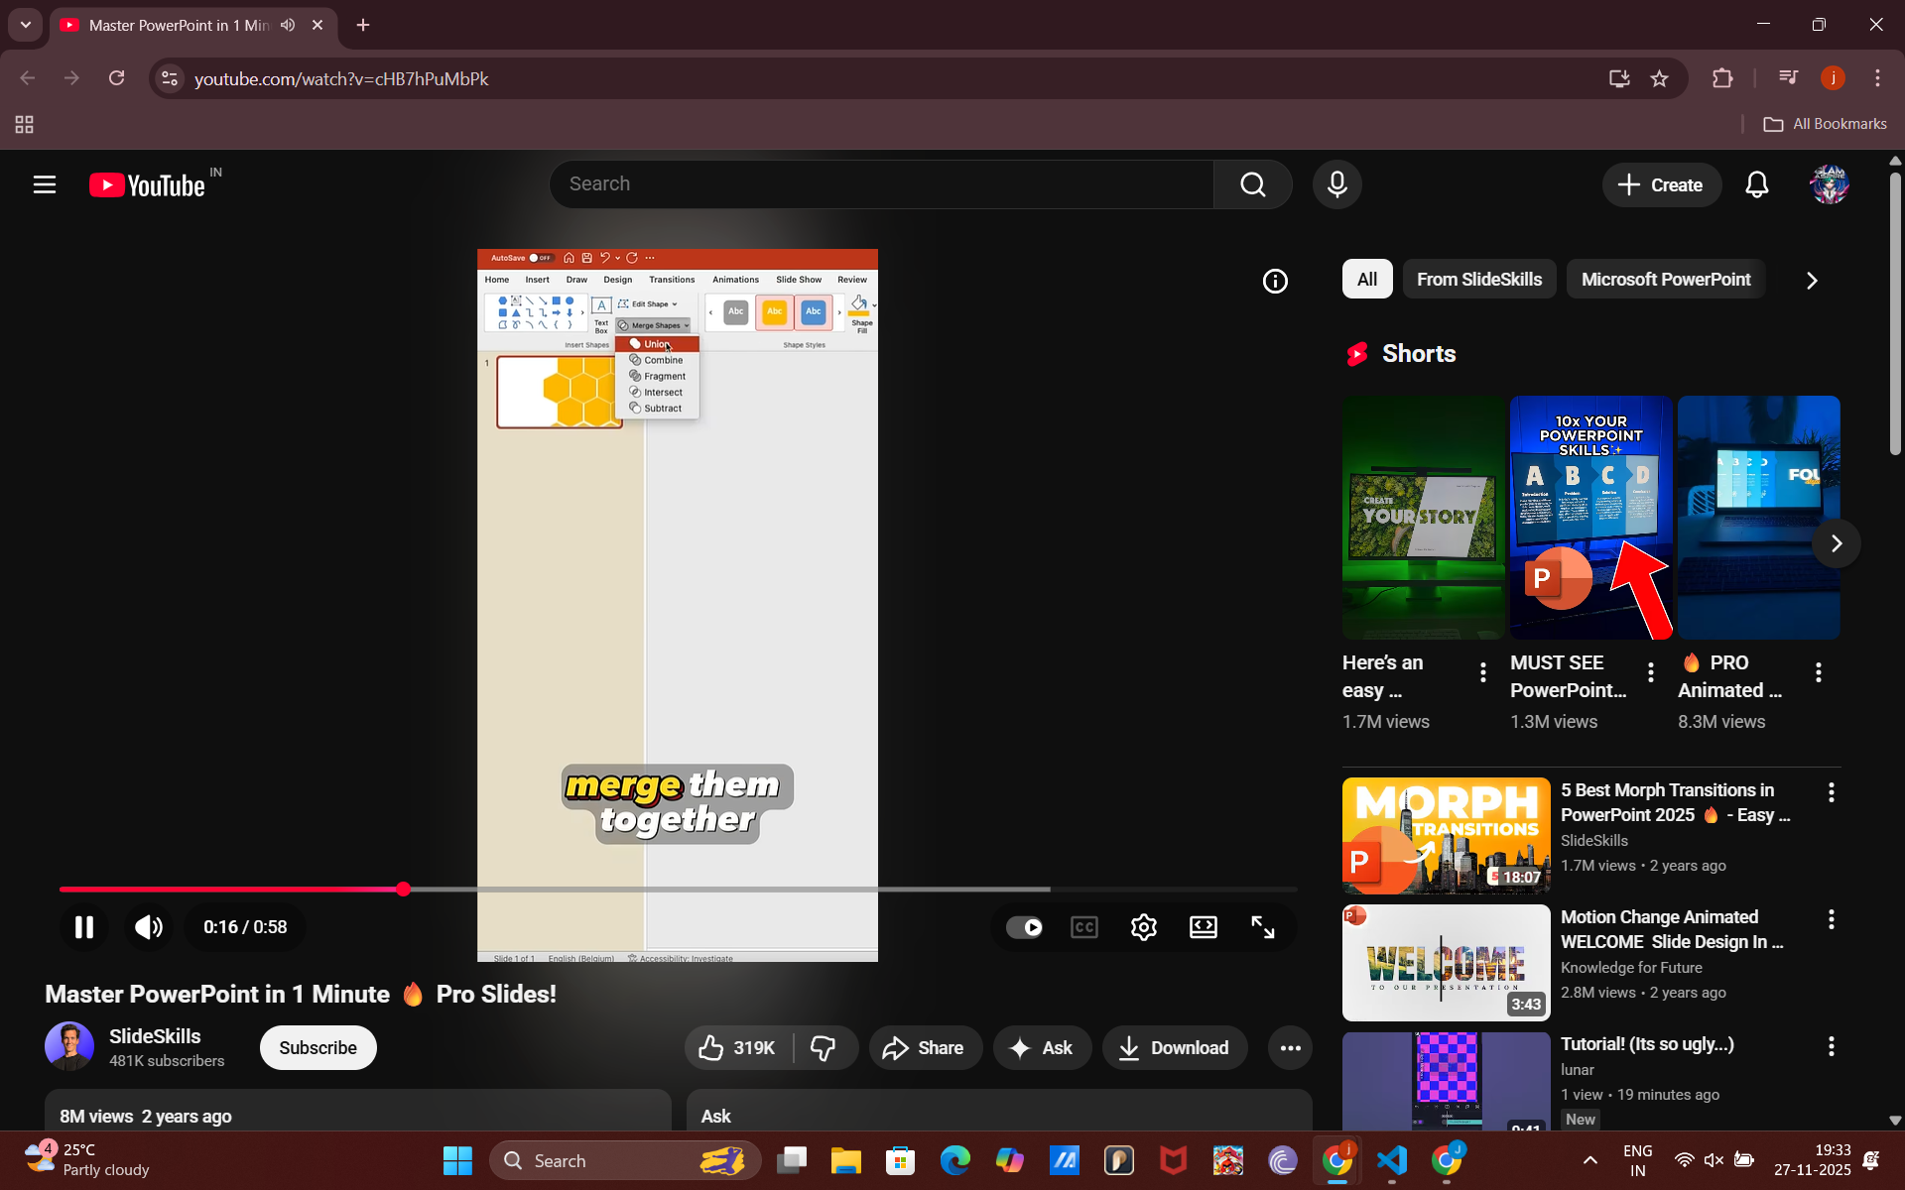
Task: Pause the video playback
Action: (84, 927)
